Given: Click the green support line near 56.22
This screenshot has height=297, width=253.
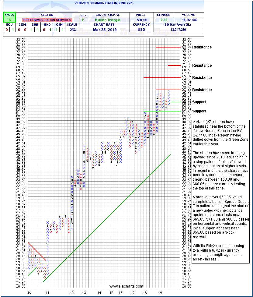Looking at the screenshot, I should 176,102.
